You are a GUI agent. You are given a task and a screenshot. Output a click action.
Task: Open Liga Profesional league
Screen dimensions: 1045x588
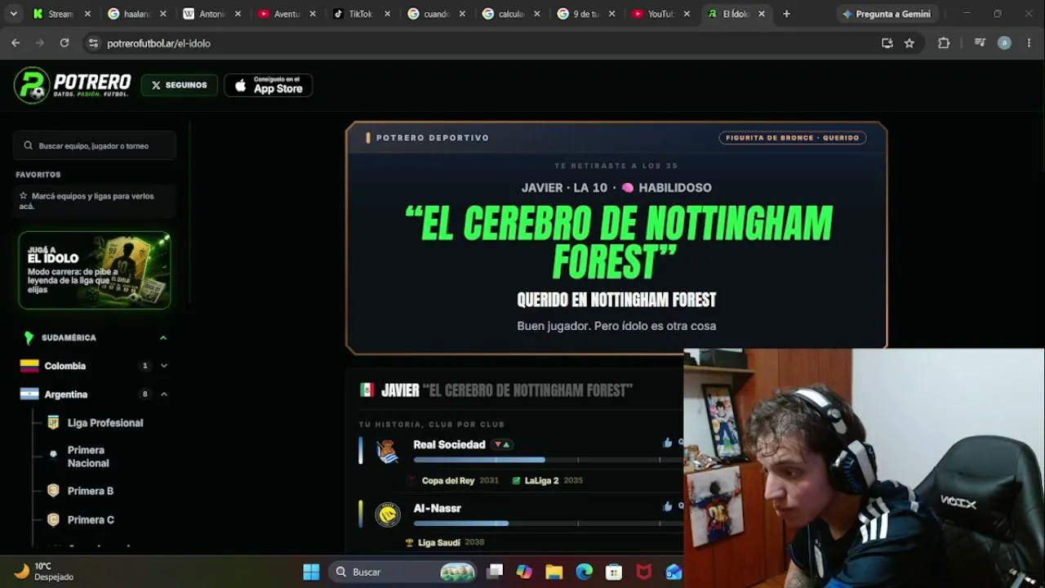105,423
